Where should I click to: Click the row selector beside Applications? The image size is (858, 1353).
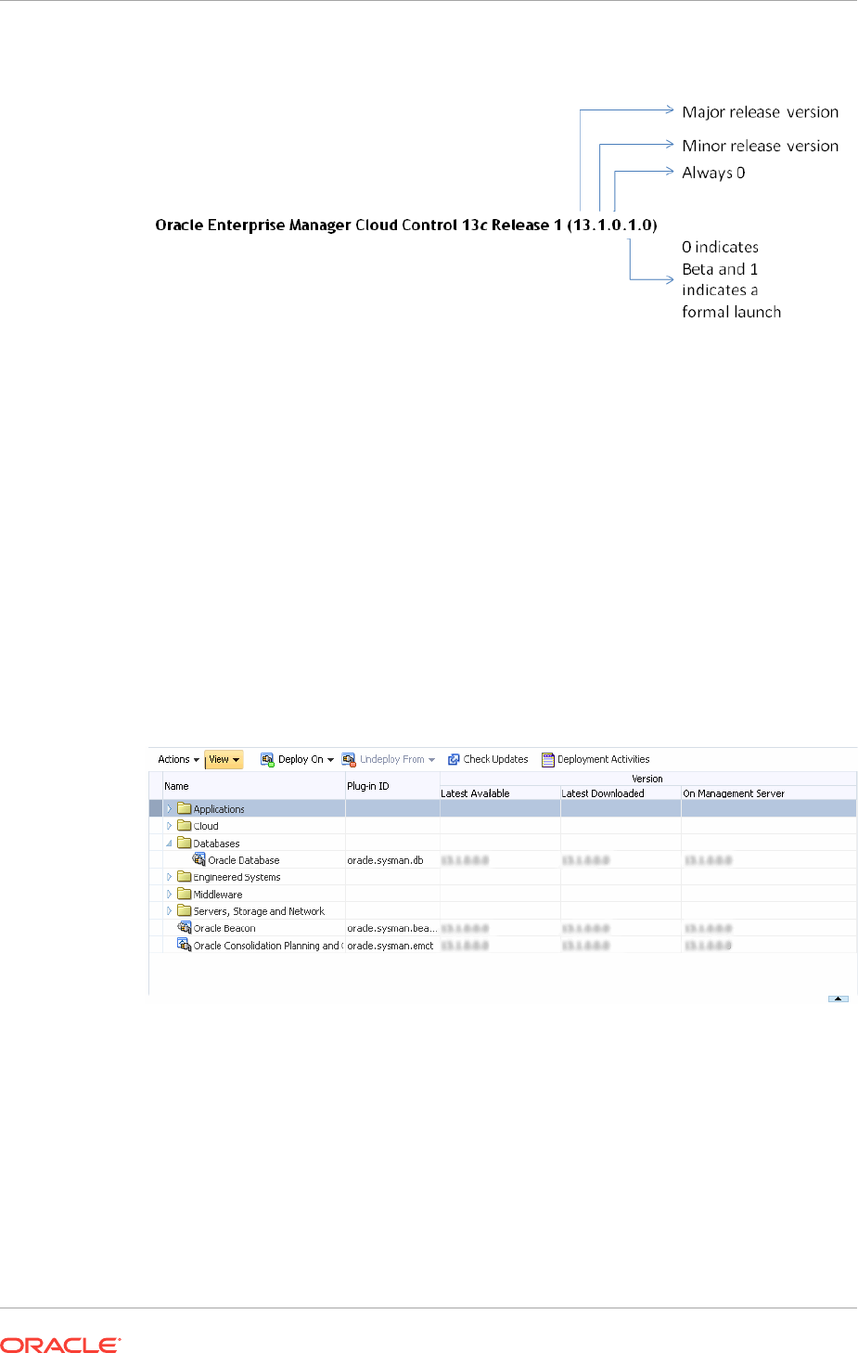coord(156,809)
